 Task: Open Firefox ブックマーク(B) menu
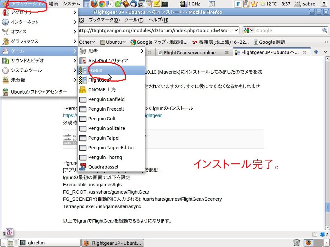click(x=104, y=20)
